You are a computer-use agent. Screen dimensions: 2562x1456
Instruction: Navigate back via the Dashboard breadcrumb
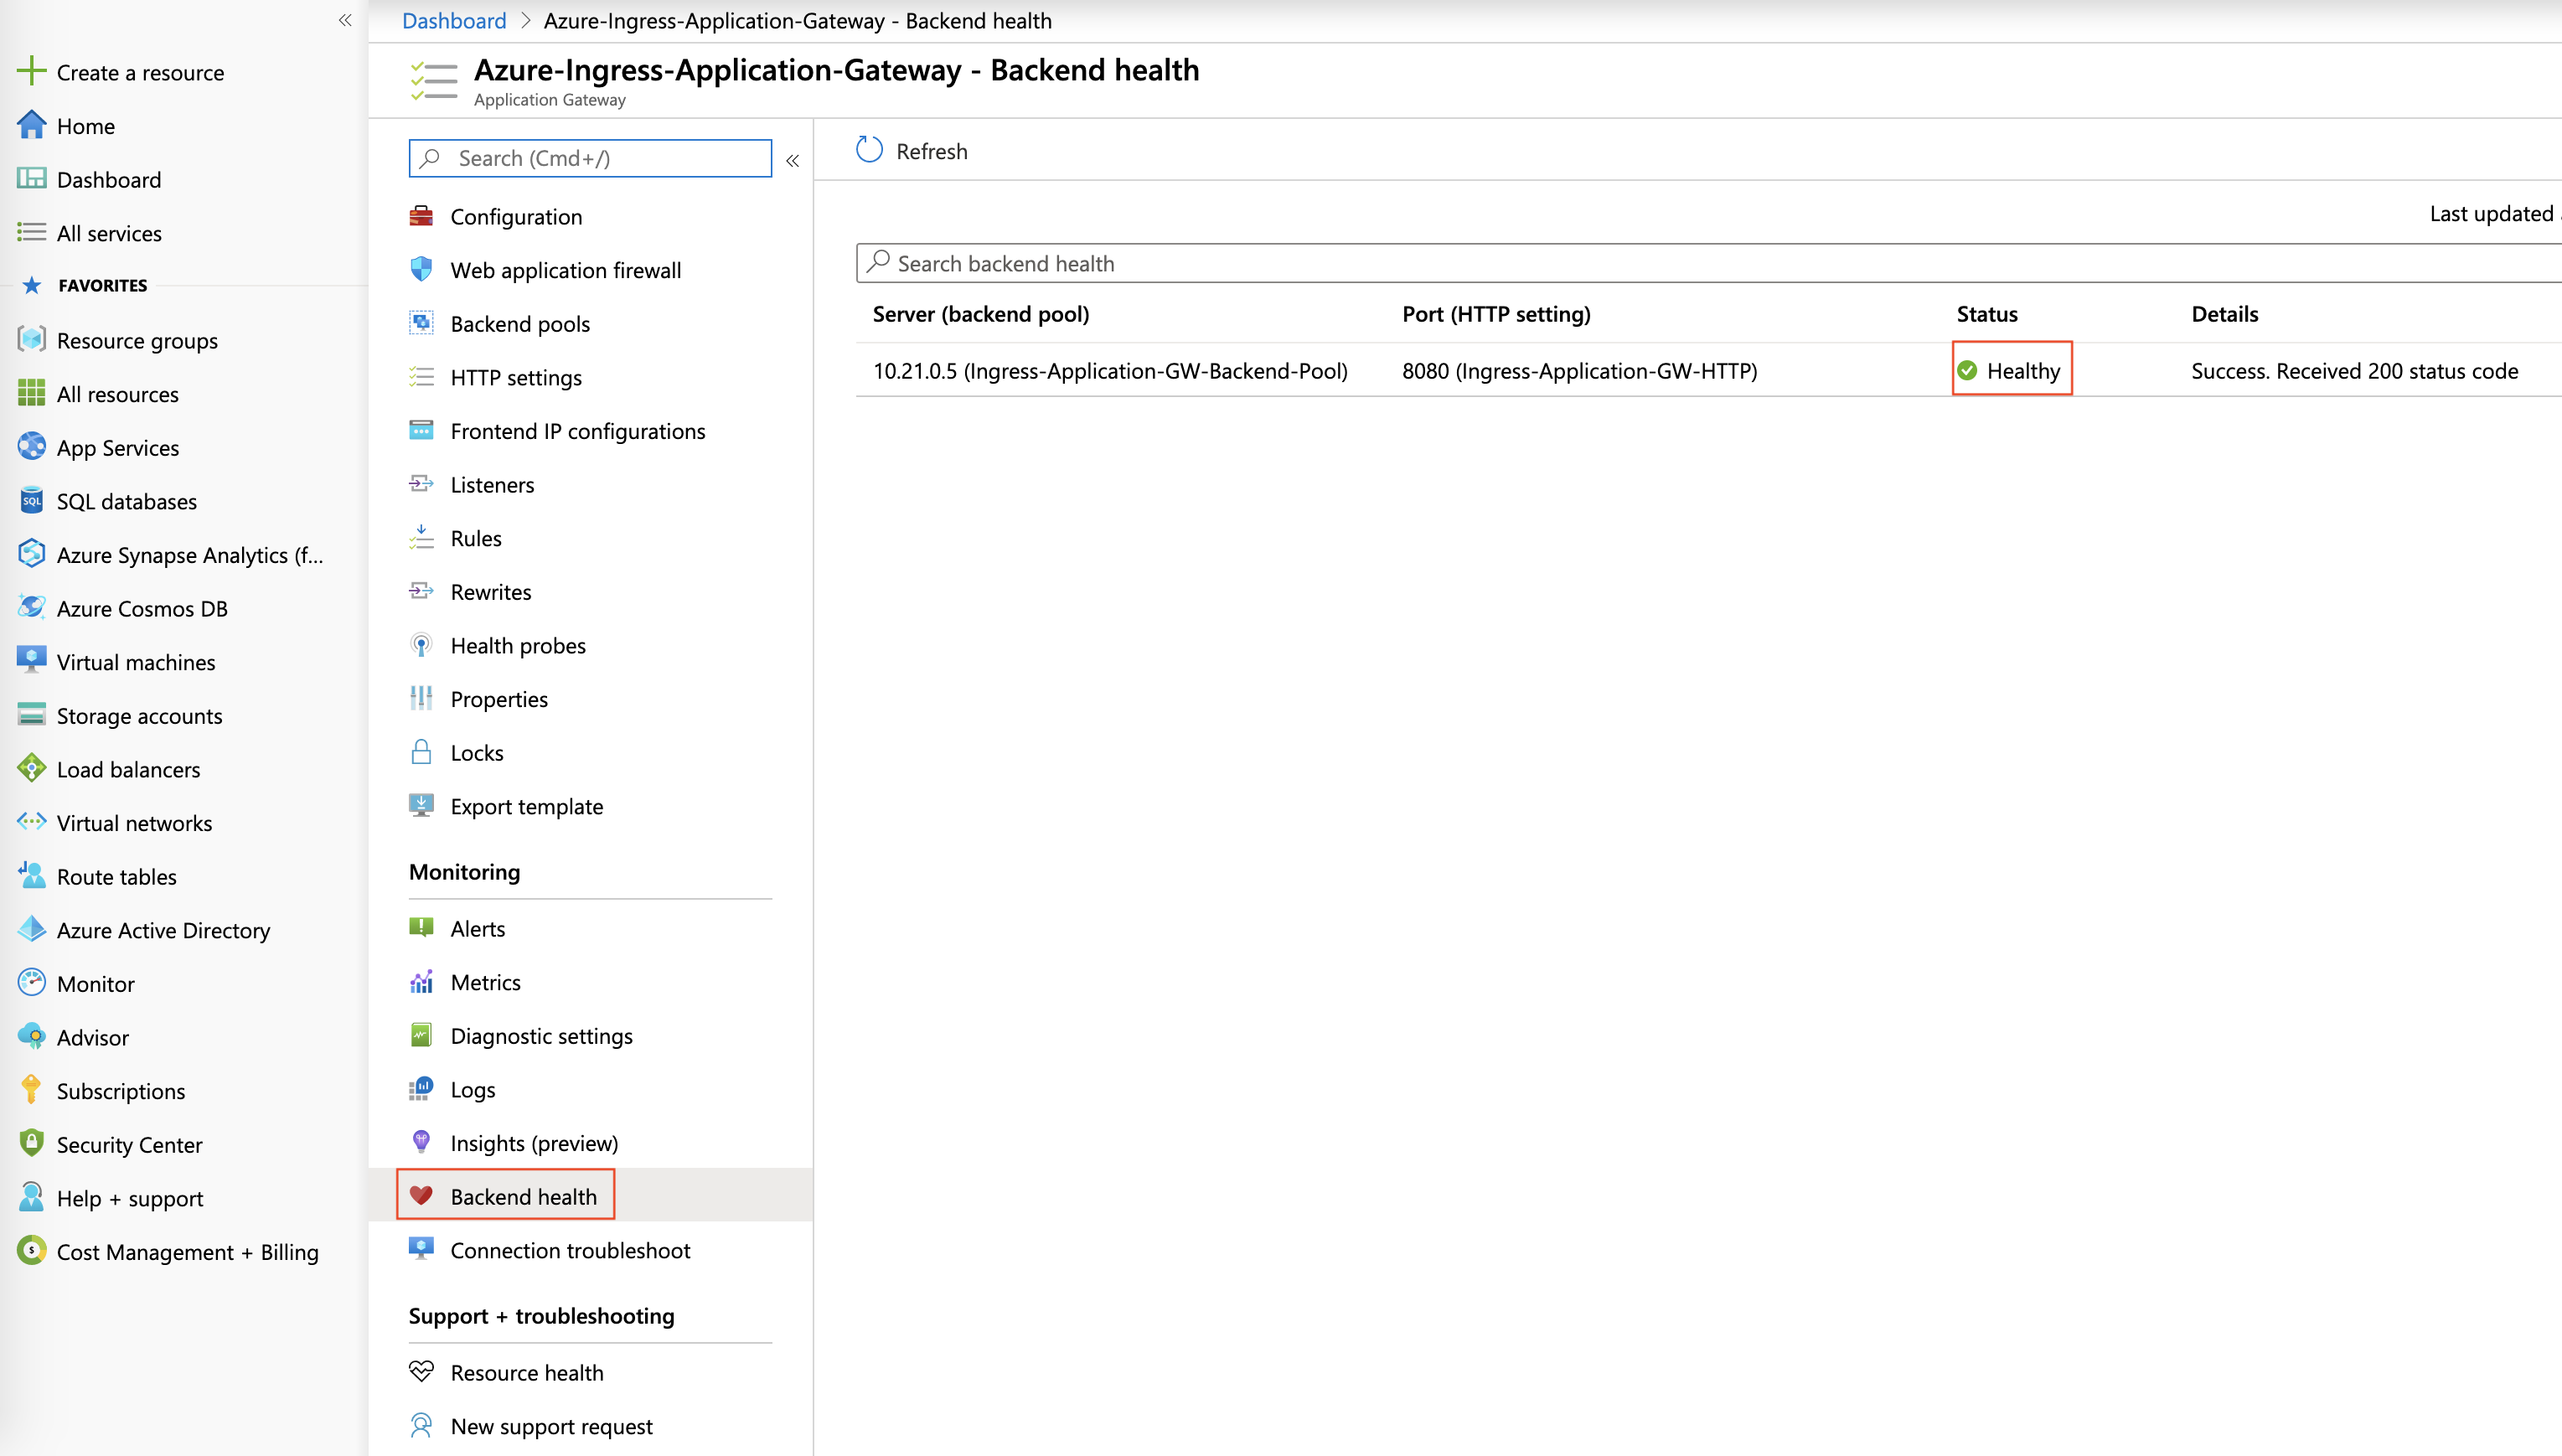(x=453, y=20)
